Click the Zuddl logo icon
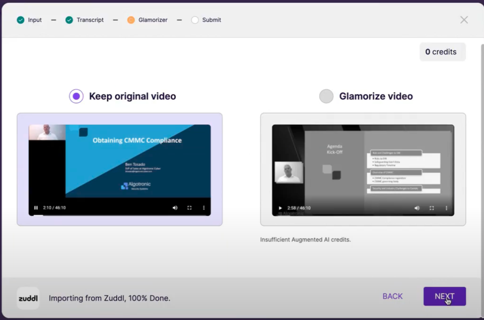 coord(28,298)
